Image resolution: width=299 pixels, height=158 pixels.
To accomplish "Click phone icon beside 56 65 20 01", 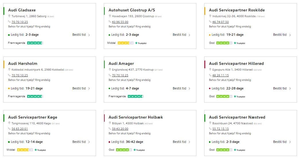I will click(x=9, y=129).
